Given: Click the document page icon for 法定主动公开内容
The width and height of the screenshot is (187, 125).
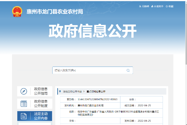Looking at the screenshot, I should click(x=23, y=116).
